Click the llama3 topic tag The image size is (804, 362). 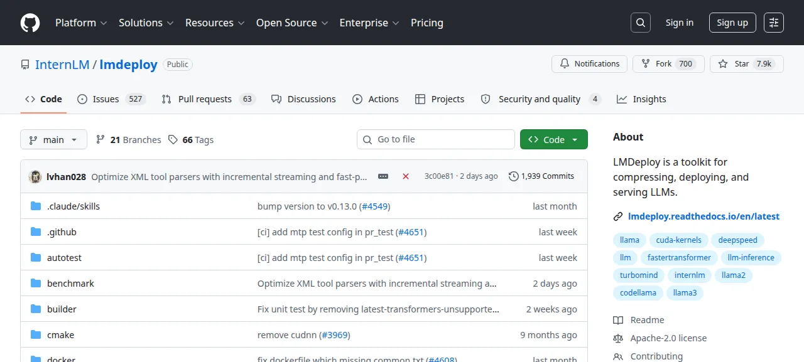(685, 293)
